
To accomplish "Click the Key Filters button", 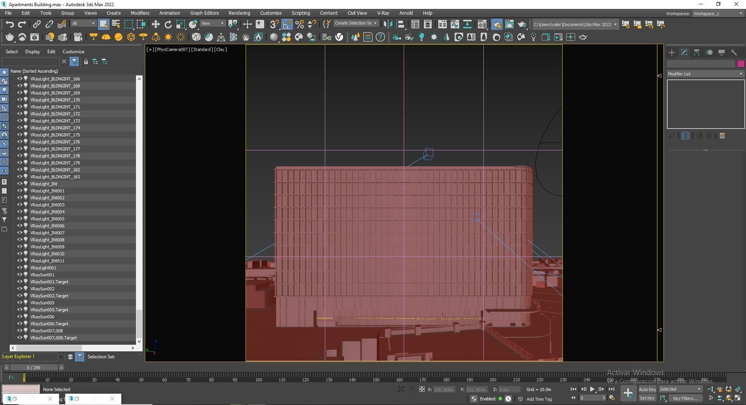I will [685, 398].
